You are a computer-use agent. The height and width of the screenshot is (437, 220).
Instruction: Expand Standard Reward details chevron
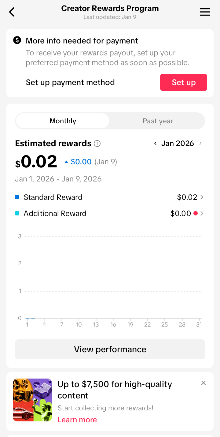pos(202,197)
